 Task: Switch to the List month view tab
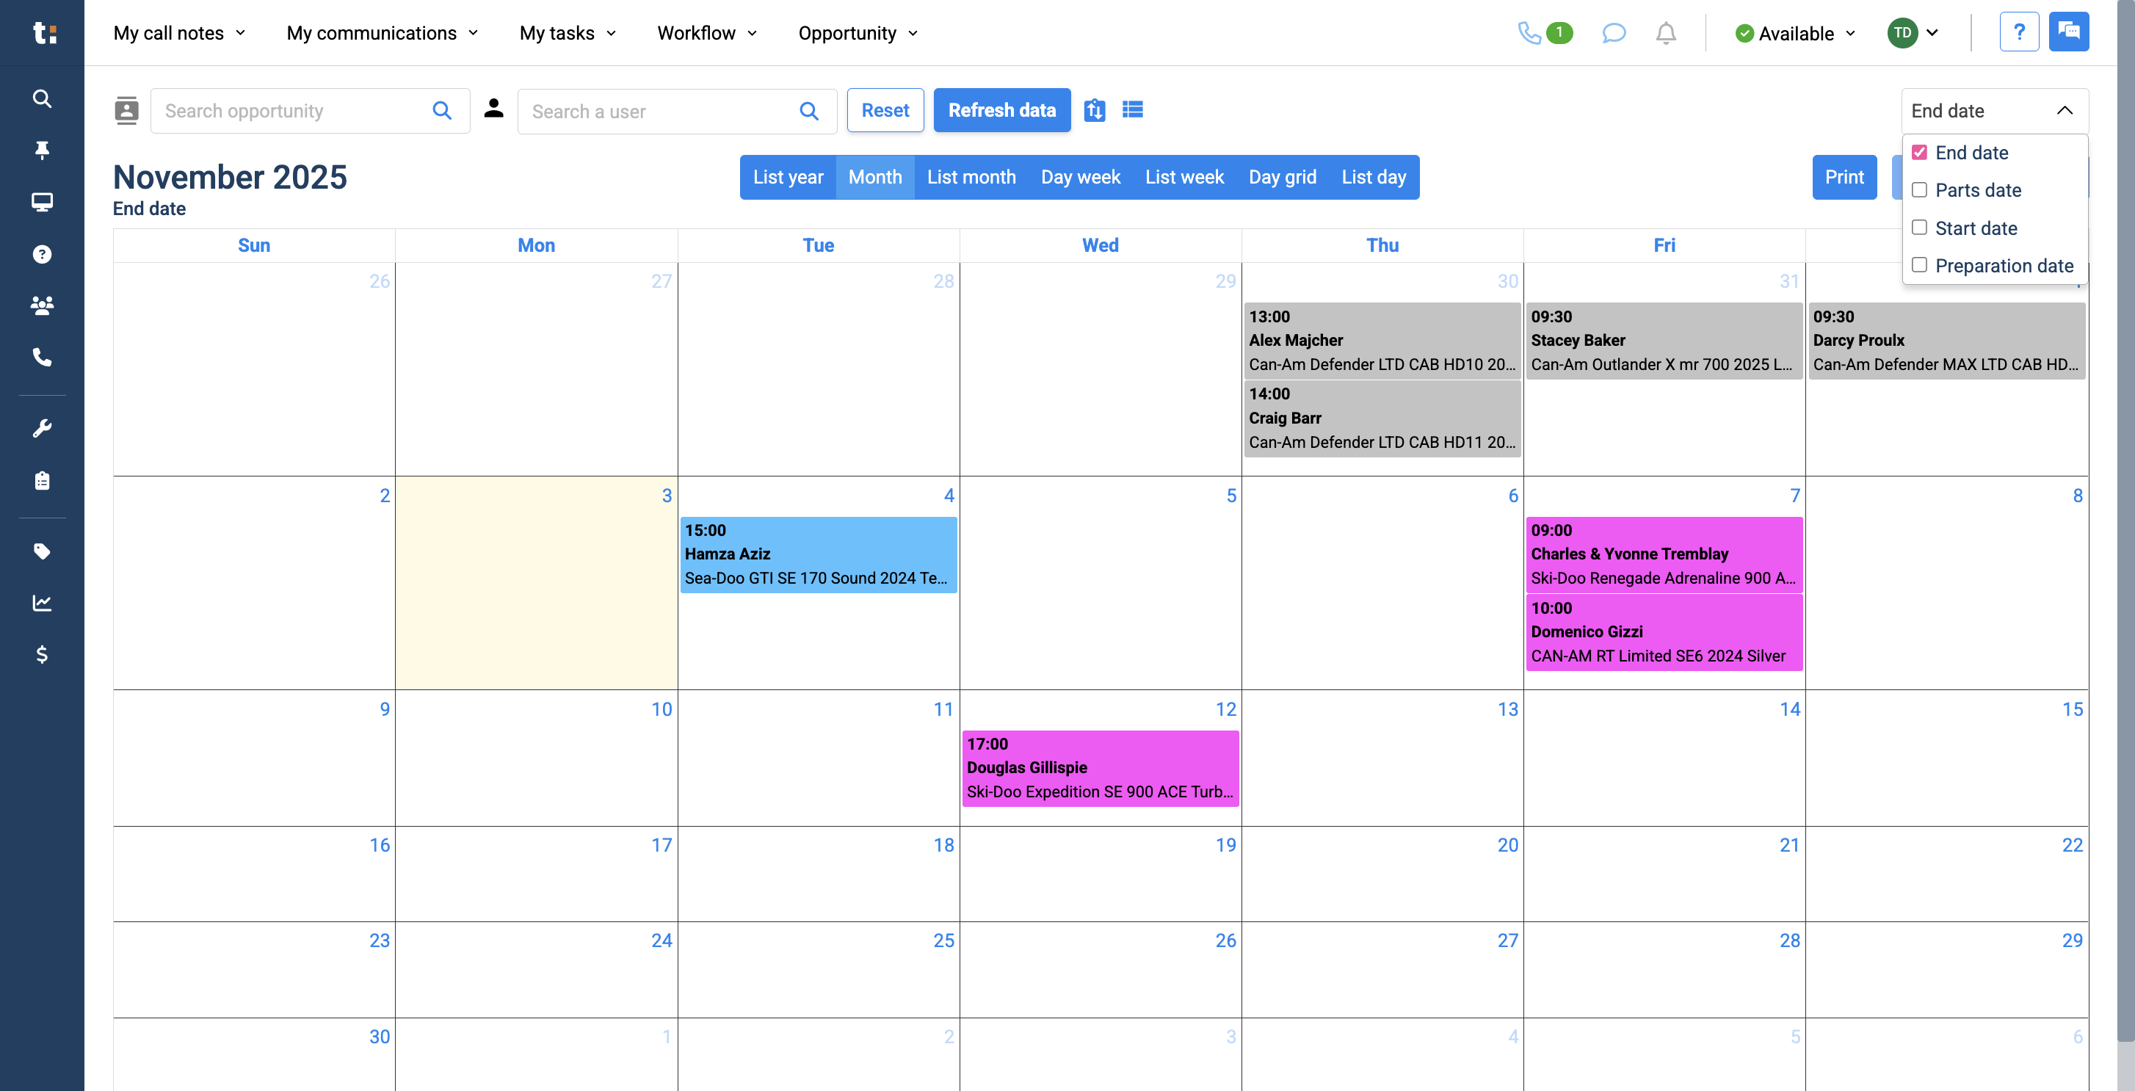pos(971,177)
